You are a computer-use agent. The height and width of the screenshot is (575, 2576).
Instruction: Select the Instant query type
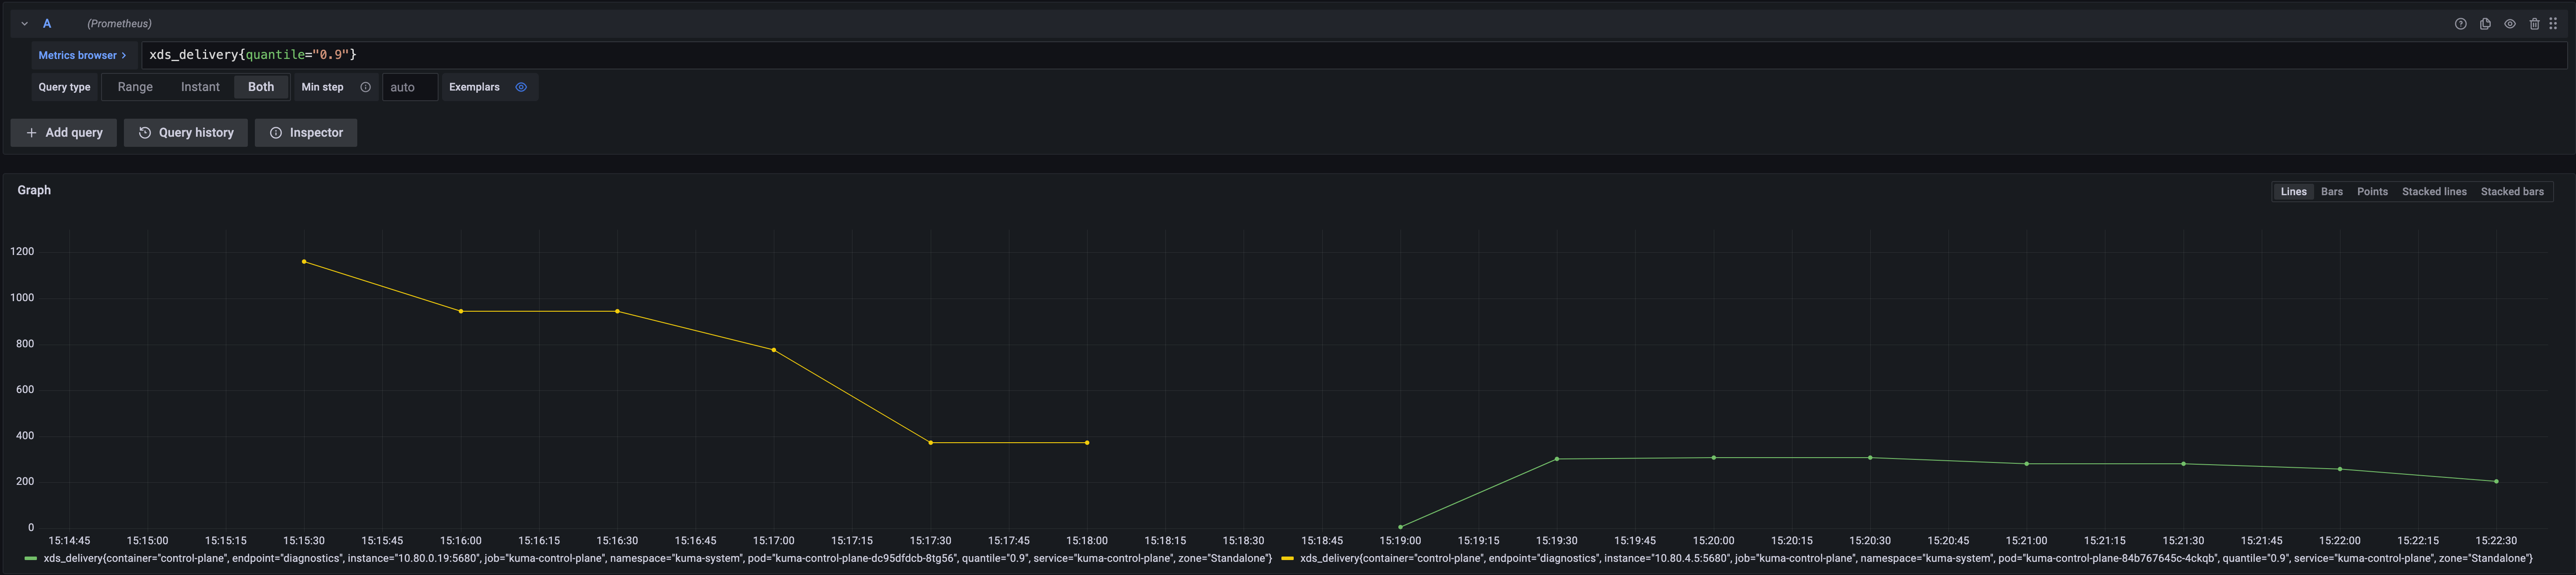coord(200,87)
